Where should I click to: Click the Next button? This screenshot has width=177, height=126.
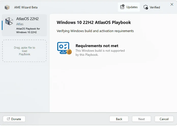[141, 119]
